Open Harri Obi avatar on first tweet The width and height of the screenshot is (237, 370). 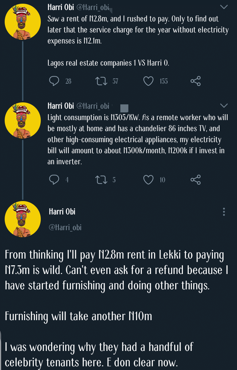click(23, 22)
